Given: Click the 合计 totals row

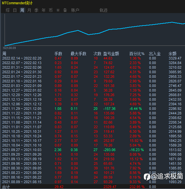Looking at the screenshot, I should tap(93, 187).
